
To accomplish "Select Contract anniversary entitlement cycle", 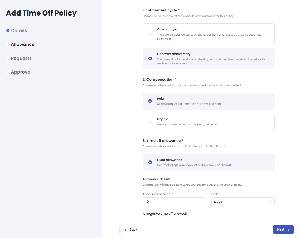I will pyautogui.click(x=150, y=58).
